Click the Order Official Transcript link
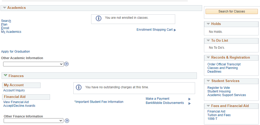Viewport: 260px width, 125px height. (224, 64)
